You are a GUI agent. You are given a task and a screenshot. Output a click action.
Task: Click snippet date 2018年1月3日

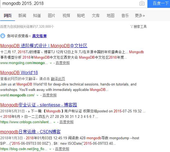(11, 138)
